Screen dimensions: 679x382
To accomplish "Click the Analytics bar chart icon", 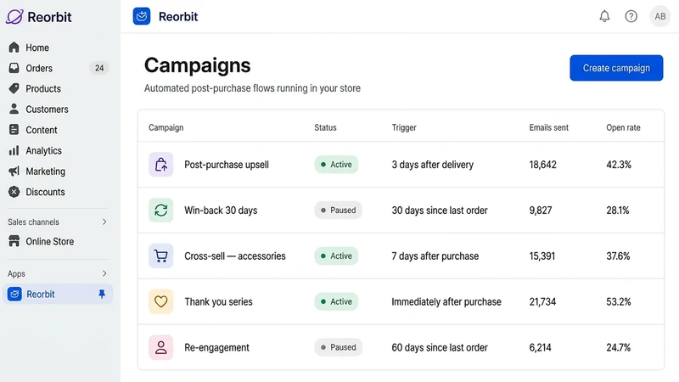I will [x=14, y=150].
